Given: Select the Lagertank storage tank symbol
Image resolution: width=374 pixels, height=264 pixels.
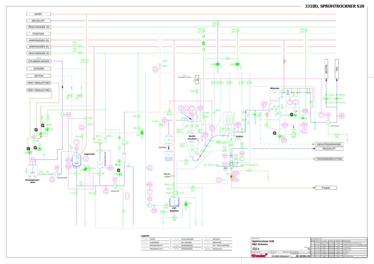Looking at the screenshot, I should click(x=76, y=164).
